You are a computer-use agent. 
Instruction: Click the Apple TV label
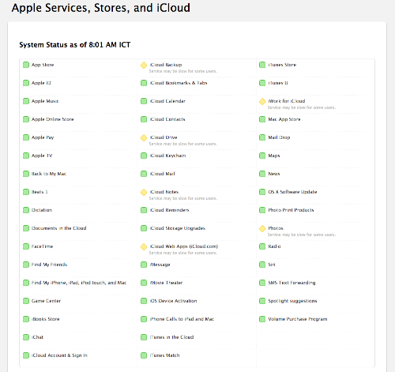tap(42, 156)
